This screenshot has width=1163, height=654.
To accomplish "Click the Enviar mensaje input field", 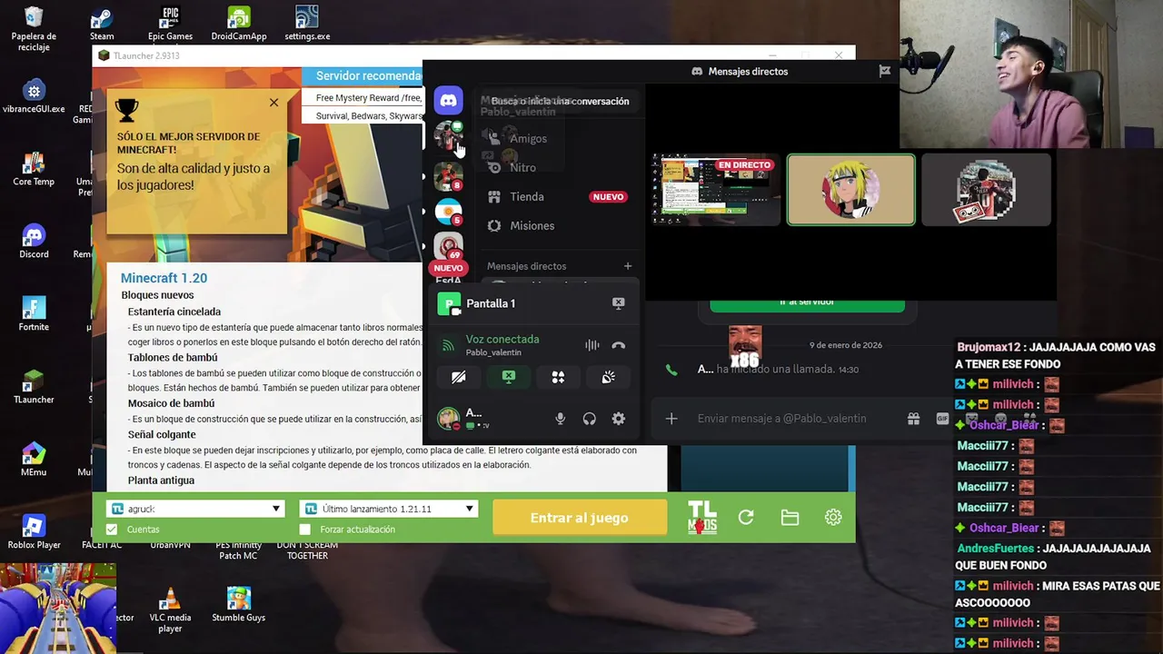I will click(781, 419).
